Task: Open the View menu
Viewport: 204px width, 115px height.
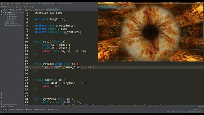Action: (x=12, y=4)
